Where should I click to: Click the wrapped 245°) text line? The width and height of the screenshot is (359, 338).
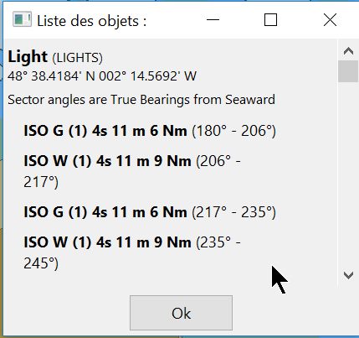point(41,263)
